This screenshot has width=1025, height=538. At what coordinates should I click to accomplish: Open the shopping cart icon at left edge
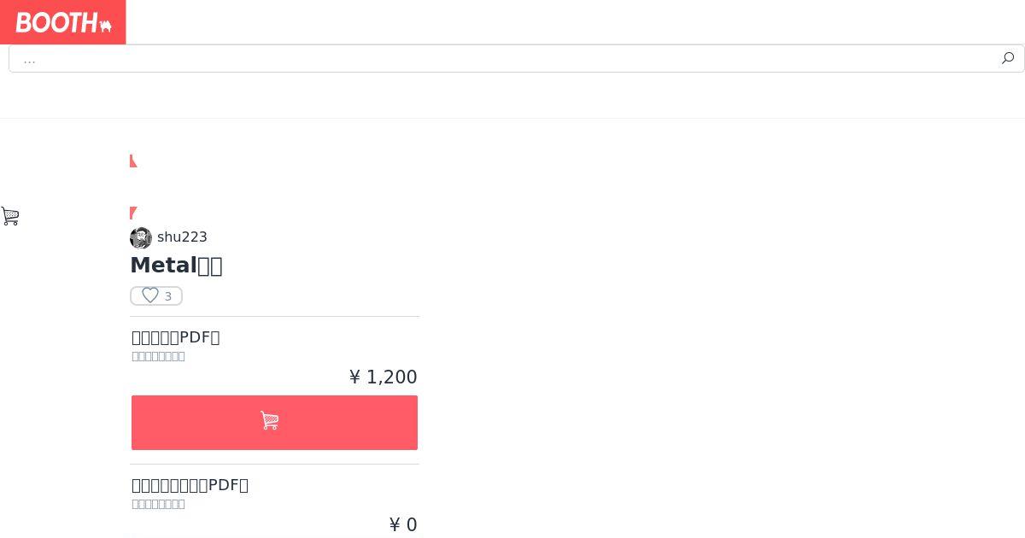(10, 216)
